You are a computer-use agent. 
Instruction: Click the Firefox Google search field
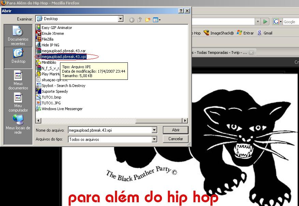click(x=290, y=22)
